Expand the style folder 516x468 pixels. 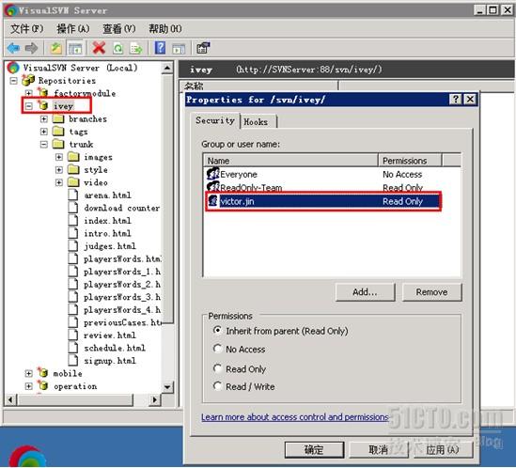pos(59,170)
